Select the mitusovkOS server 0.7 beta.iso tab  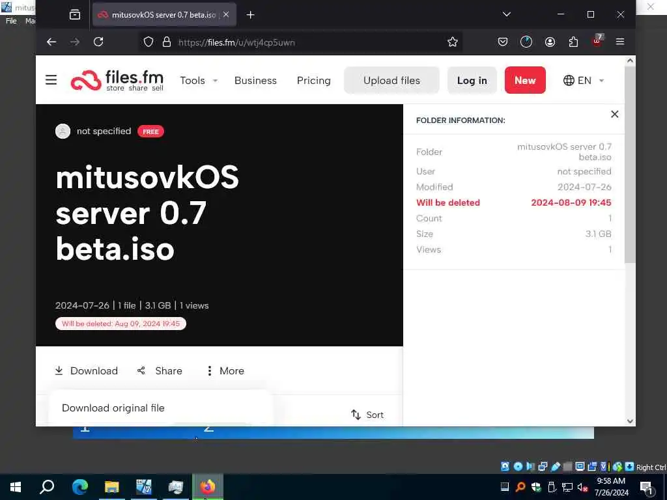point(164,15)
